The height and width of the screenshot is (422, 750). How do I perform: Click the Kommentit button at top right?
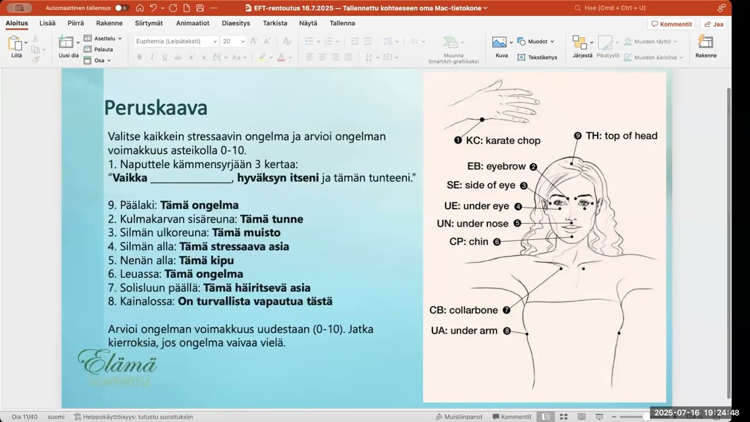click(x=671, y=24)
